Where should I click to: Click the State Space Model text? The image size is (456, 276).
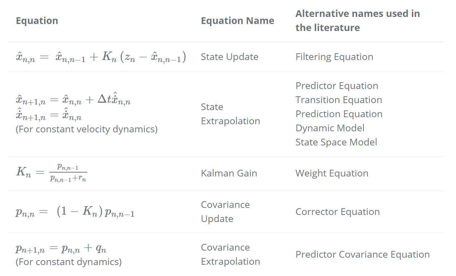click(336, 142)
